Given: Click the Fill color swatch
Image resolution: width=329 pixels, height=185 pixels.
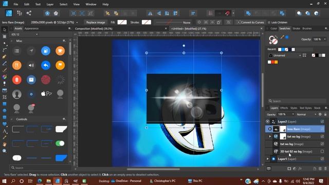Looking at the screenshot, I should (122, 22).
